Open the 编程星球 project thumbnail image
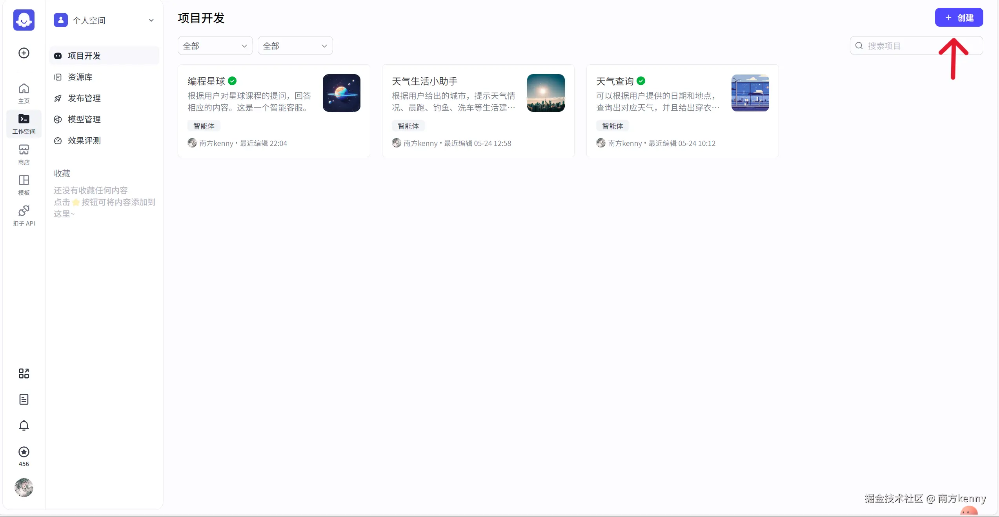 point(341,93)
